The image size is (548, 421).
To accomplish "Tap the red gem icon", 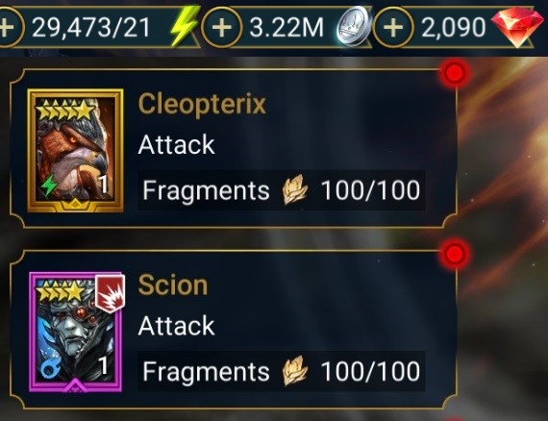I will (x=513, y=27).
